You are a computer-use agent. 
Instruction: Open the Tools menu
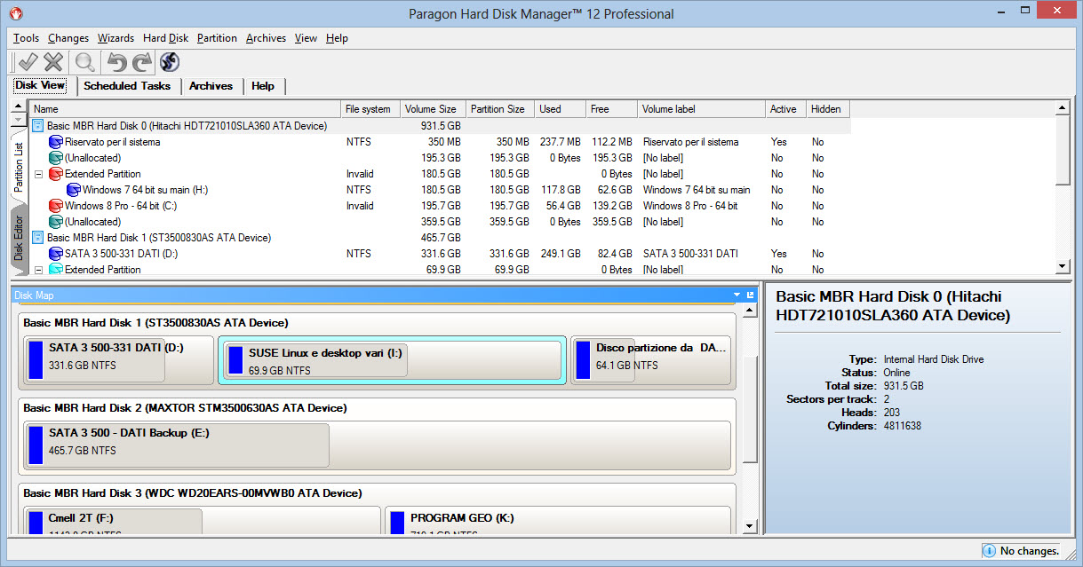(26, 38)
